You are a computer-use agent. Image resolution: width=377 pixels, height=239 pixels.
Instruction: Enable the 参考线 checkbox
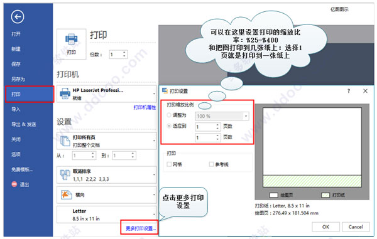(x=211, y=164)
